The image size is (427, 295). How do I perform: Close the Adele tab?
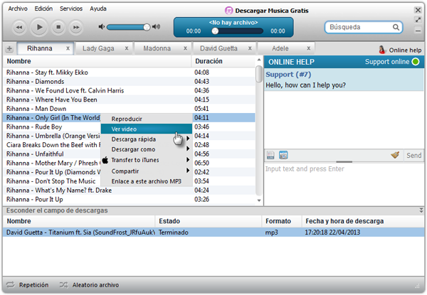[309, 48]
